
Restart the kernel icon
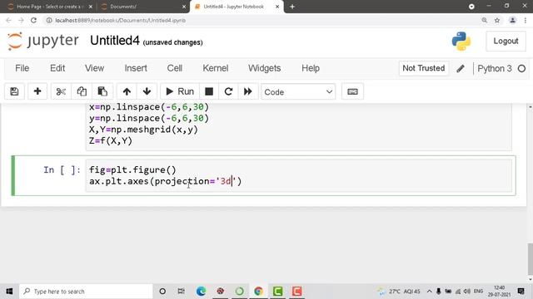(228, 91)
